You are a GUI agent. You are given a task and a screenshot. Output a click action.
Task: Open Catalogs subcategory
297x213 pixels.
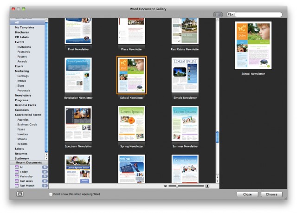tap(23, 76)
